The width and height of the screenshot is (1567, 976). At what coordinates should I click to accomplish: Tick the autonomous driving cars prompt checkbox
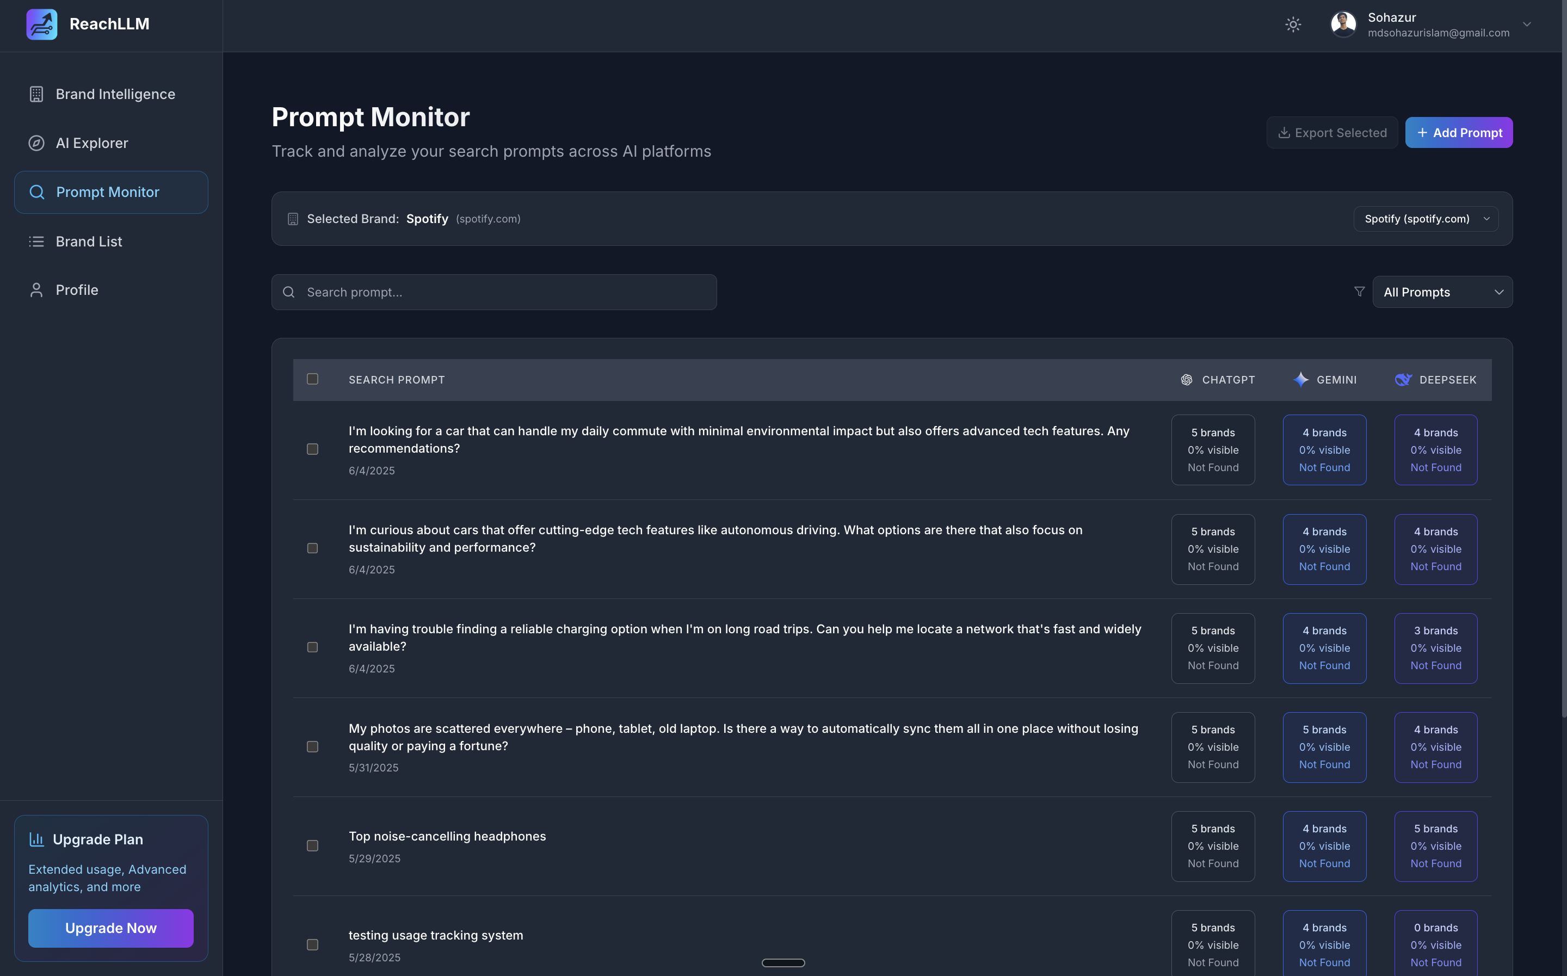tap(312, 548)
